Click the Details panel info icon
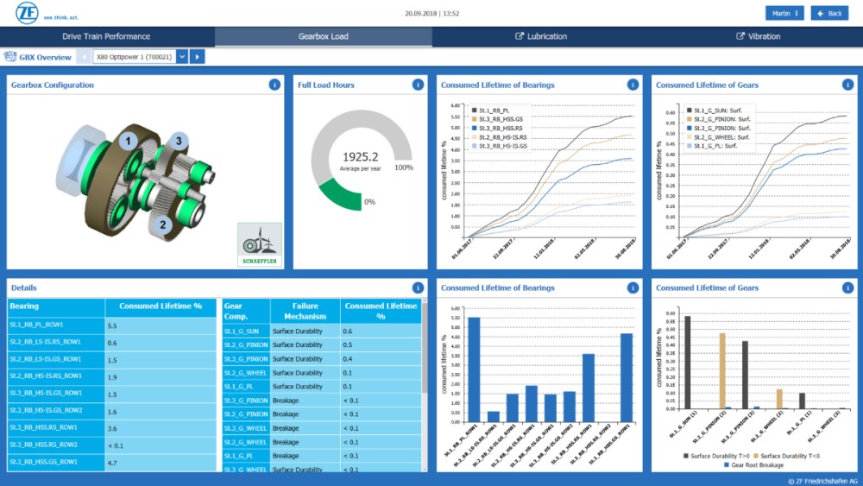This screenshot has height=486, width=863. click(418, 287)
